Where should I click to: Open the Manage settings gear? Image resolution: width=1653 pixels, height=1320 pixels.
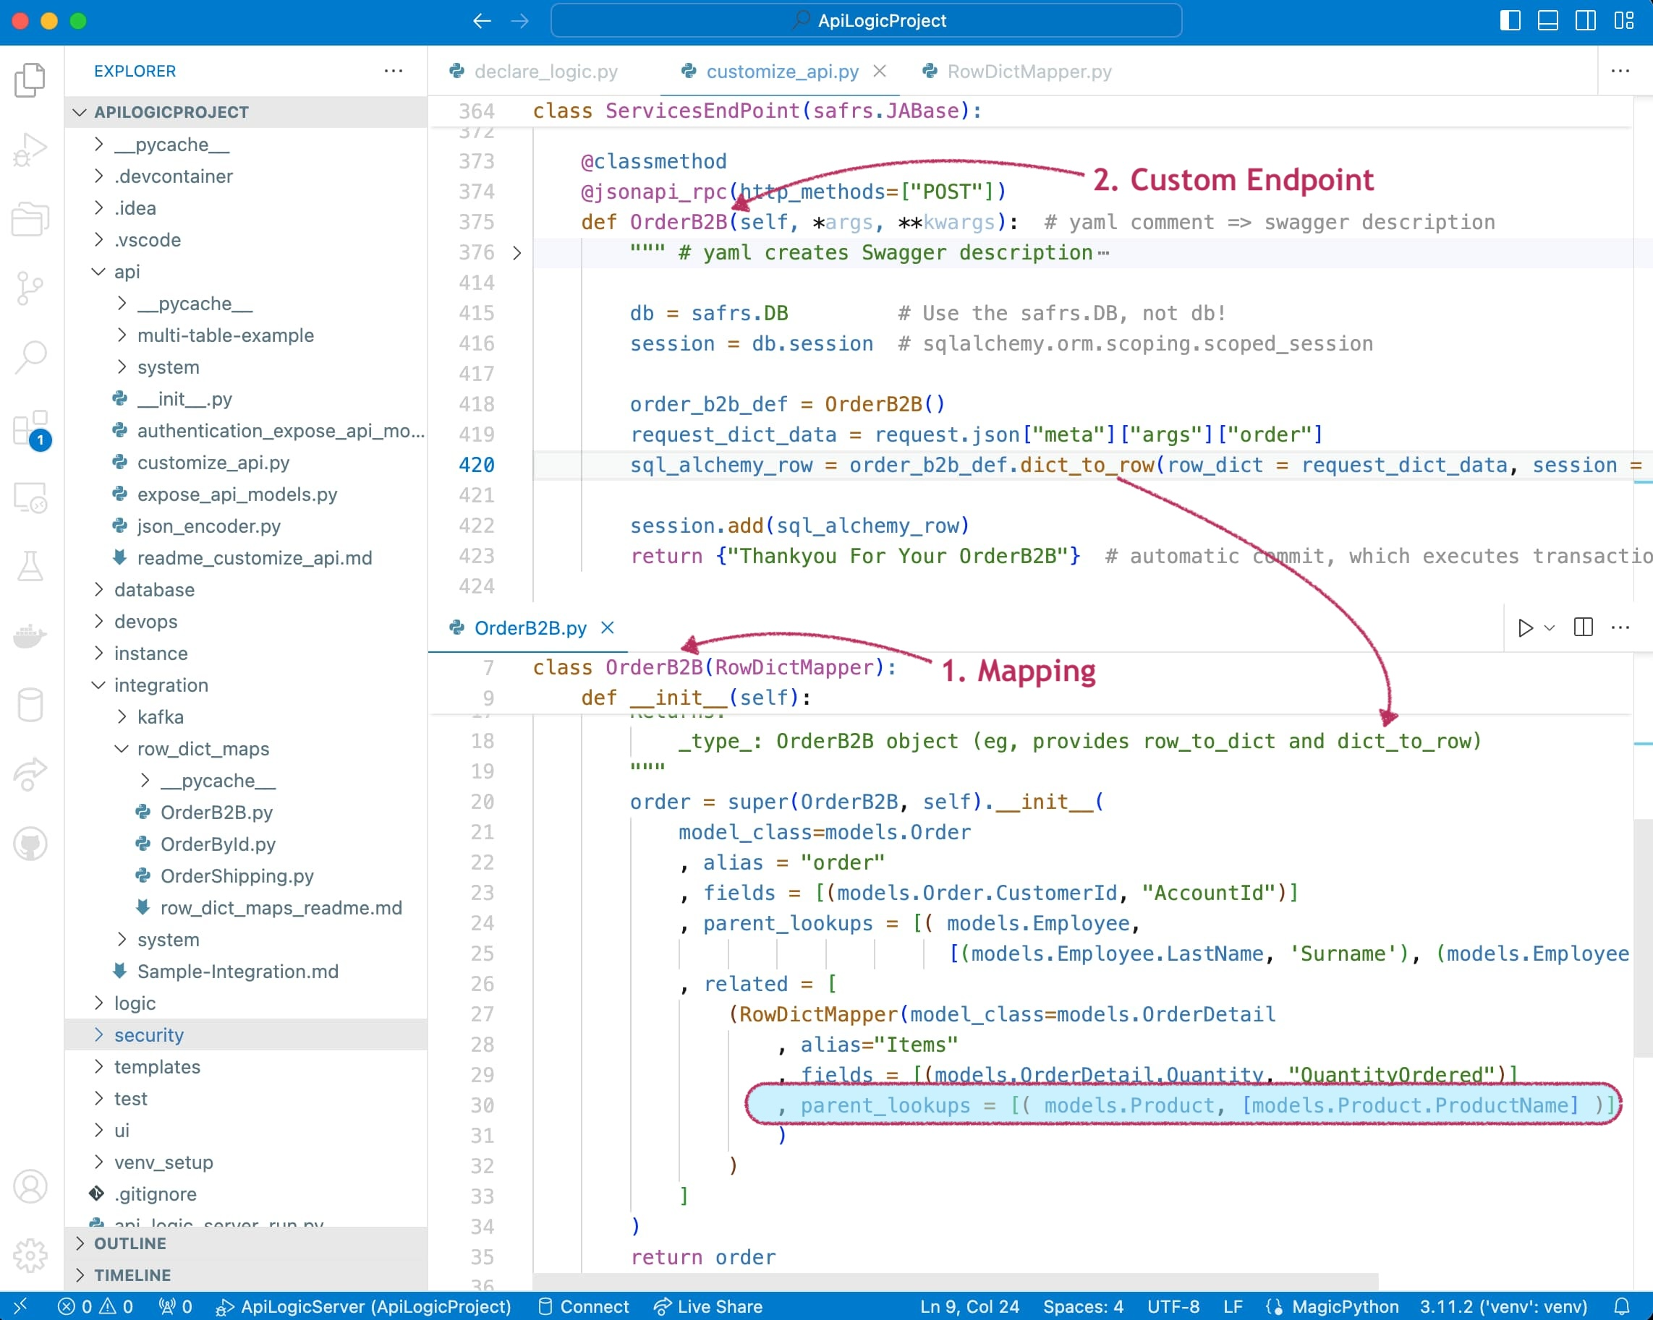tap(30, 1255)
